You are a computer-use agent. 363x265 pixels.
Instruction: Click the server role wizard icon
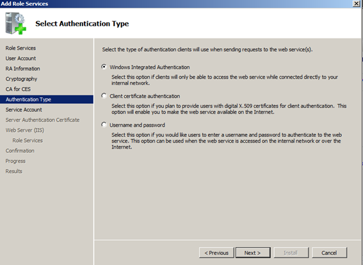[16, 24]
